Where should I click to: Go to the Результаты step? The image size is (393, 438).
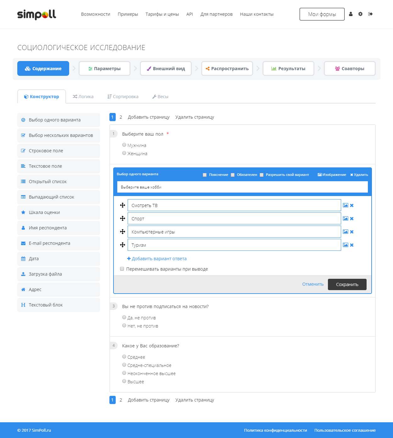coord(288,69)
